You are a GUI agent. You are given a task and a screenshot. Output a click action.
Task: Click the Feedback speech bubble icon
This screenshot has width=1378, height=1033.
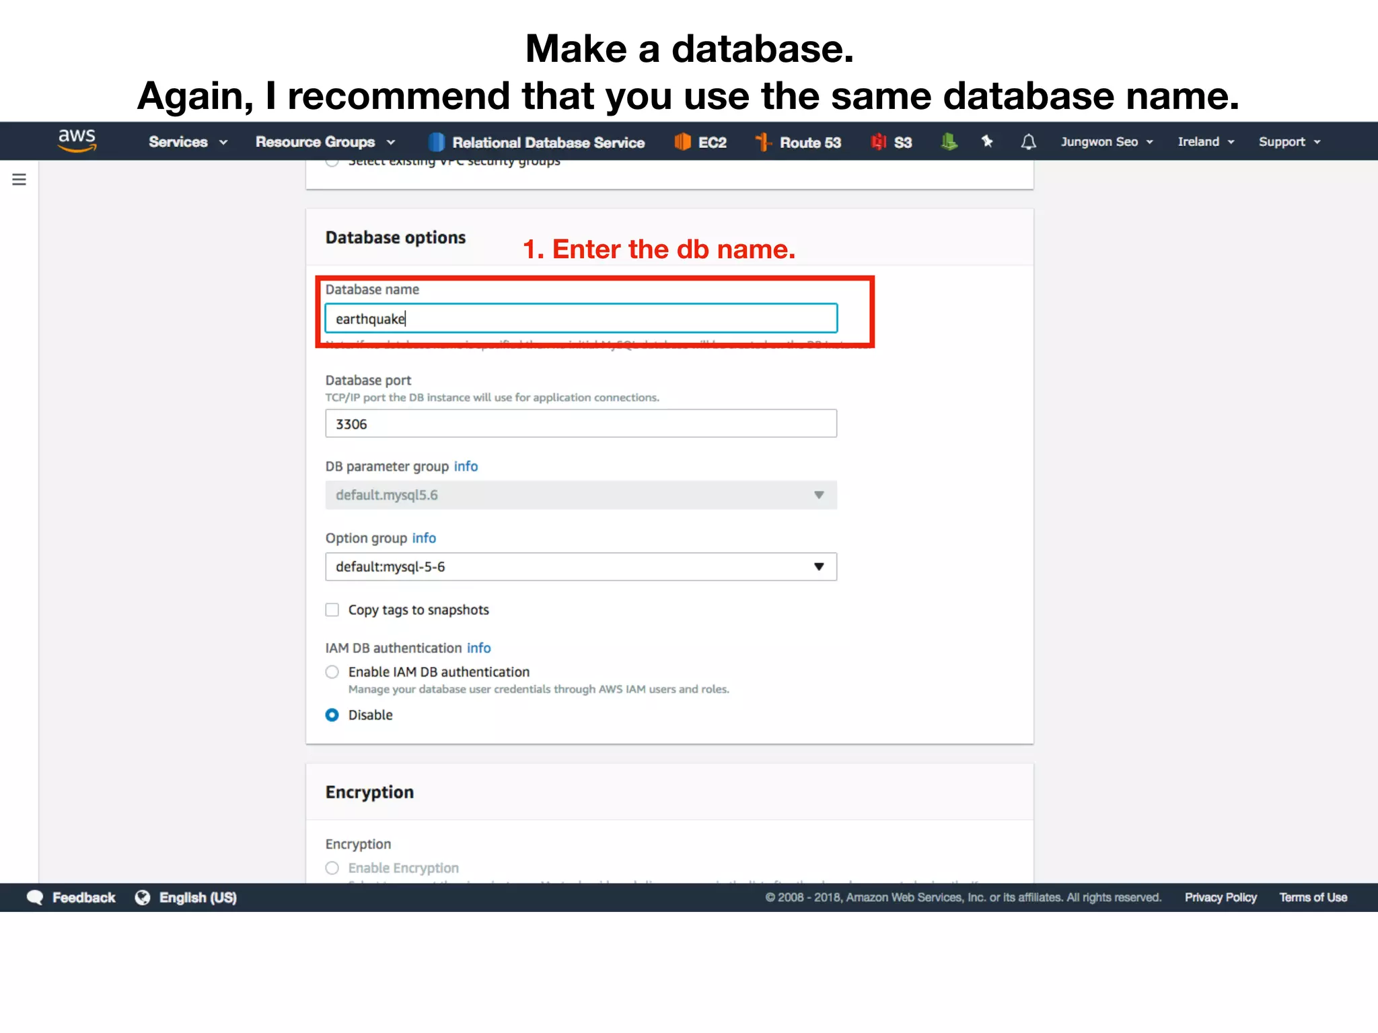click(35, 897)
